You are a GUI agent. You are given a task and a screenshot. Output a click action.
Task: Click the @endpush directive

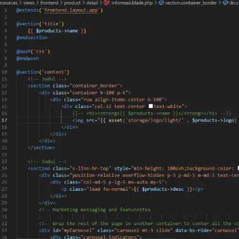click(x=28, y=58)
